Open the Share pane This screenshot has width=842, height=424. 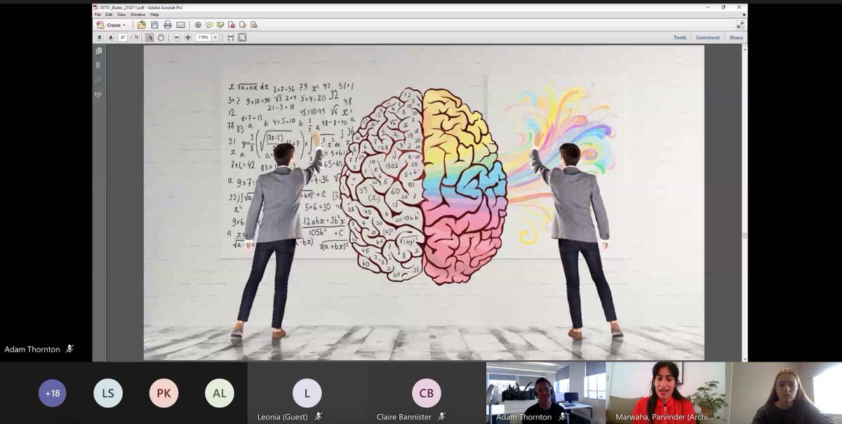(736, 37)
